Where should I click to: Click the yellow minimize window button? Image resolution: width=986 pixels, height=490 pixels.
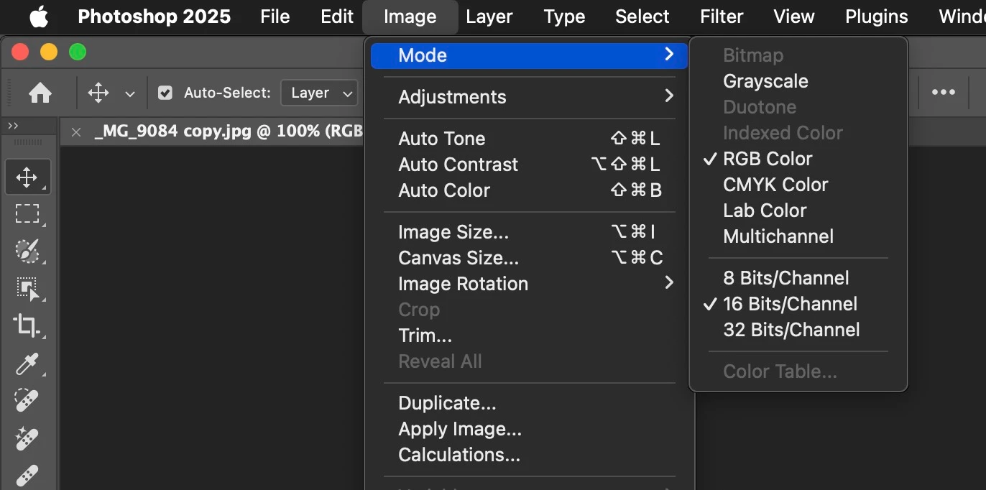point(49,52)
